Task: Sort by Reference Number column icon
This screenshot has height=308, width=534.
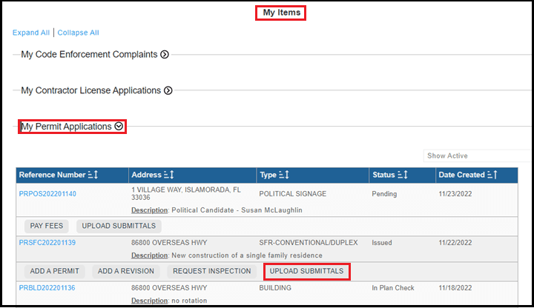Action: 93,175
